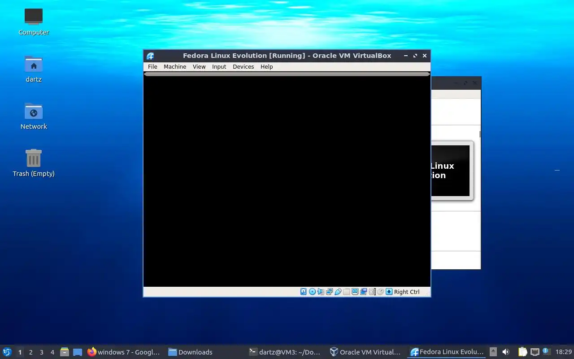
Task: Click the eject removable media tray icon
Action: [x=493, y=352]
